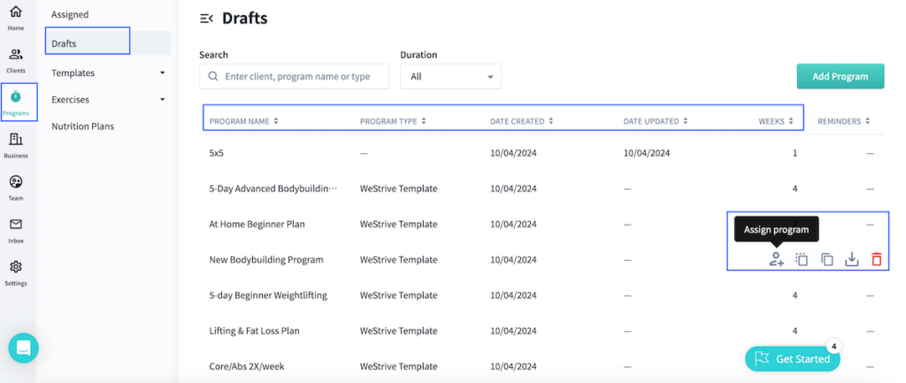Open Settings from the sidebar
Image resolution: width=906 pixels, height=383 pixels.
[16, 272]
